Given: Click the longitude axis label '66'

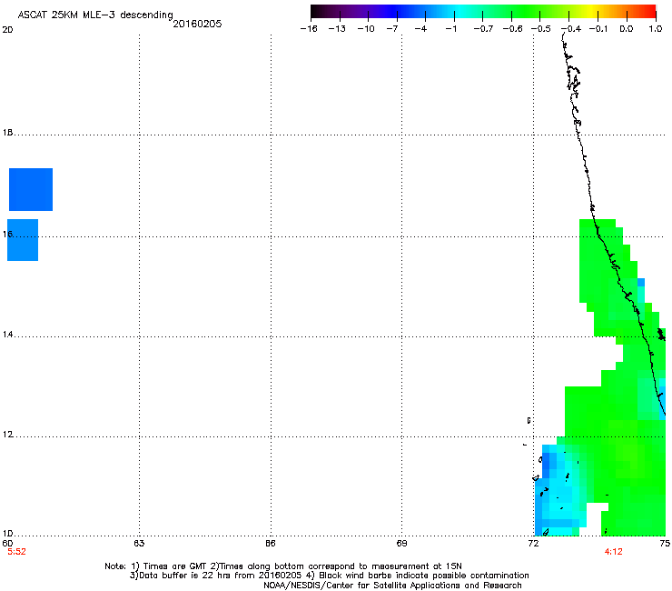Looking at the screenshot, I should pos(271,544).
